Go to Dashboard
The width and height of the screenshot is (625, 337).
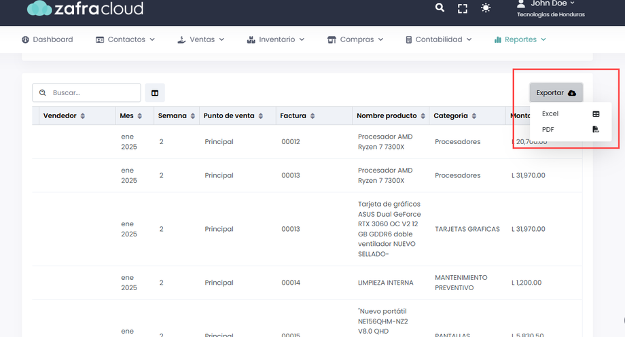(47, 39)
